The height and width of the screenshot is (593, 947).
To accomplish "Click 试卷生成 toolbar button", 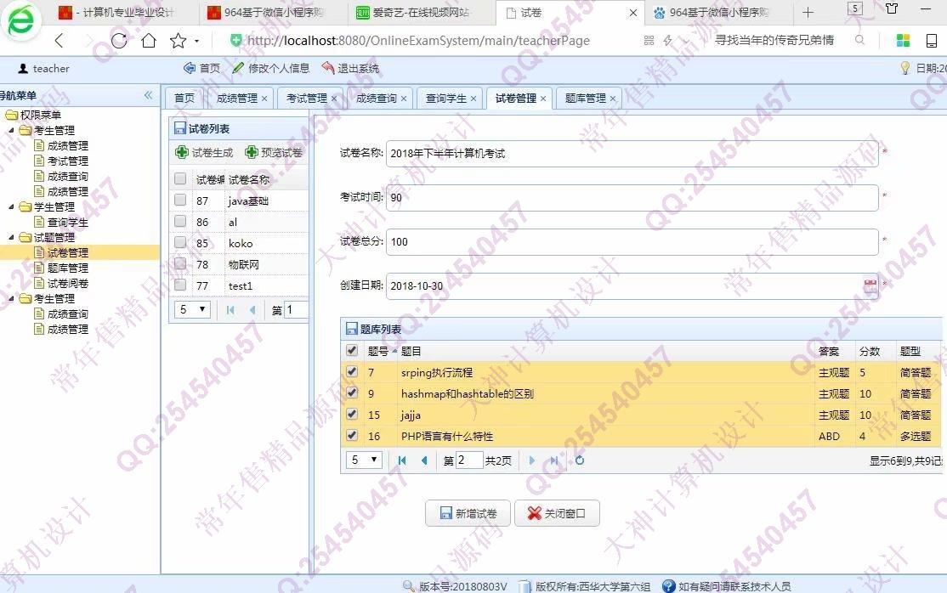I will tap(204, 152).
